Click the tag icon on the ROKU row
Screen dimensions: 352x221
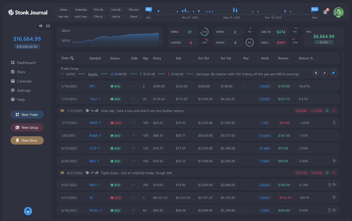pos(334,210)
